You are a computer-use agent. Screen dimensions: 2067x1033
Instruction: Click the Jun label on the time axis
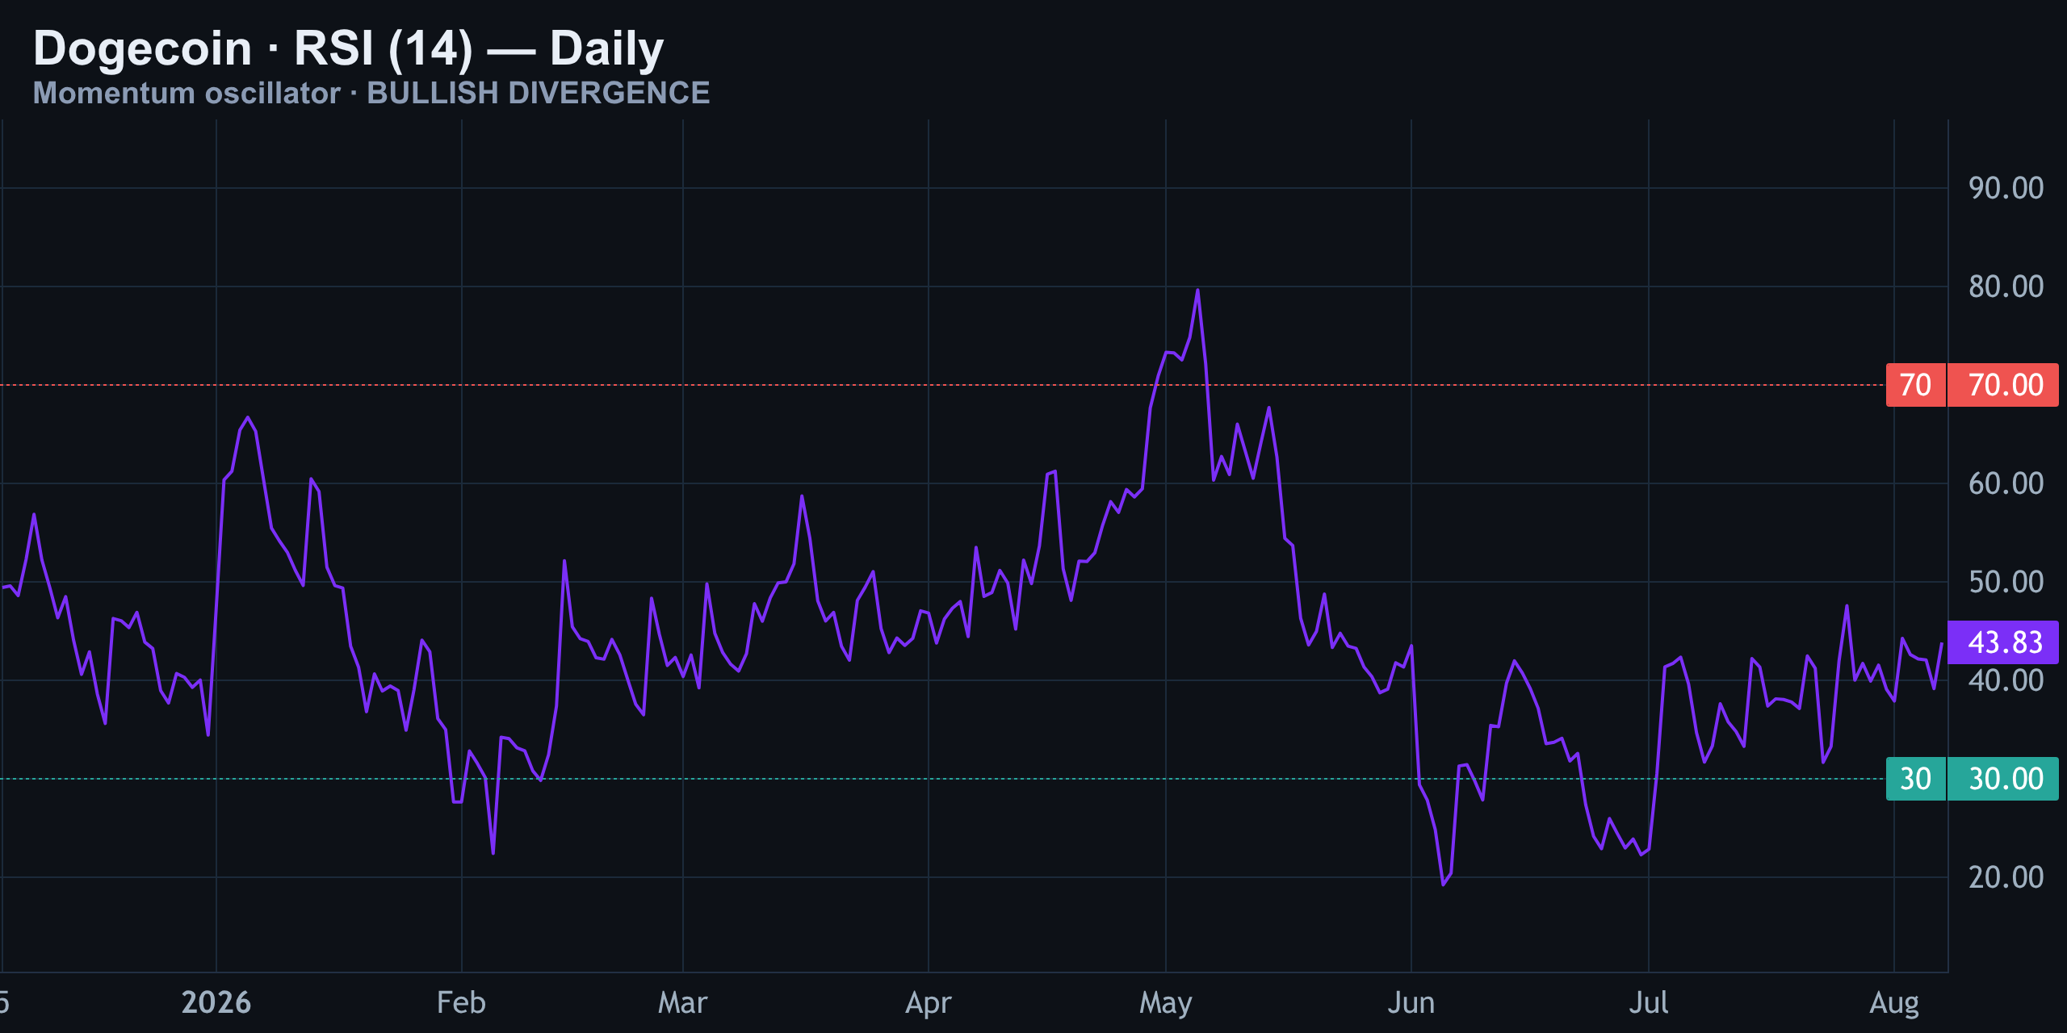1411,1002
